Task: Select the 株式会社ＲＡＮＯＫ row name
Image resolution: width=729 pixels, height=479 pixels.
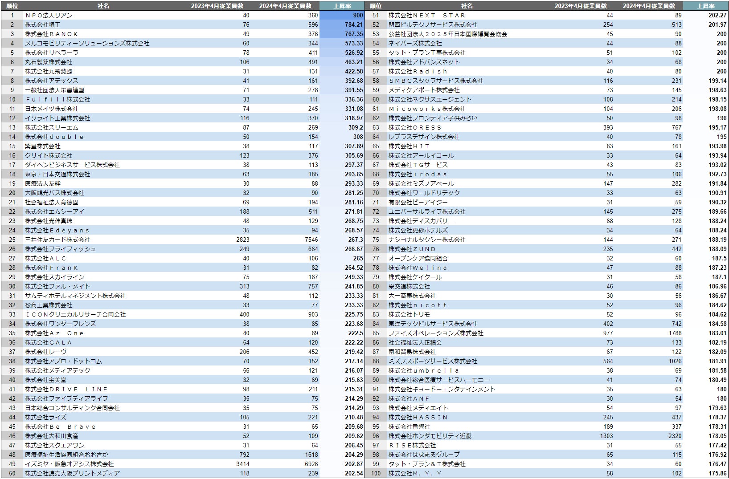Action: (x=52, y=34)
